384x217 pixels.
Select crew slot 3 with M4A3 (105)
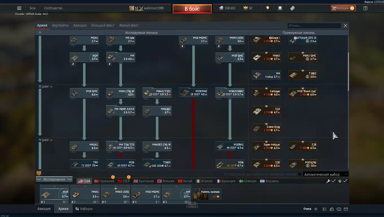click(115, 195)
